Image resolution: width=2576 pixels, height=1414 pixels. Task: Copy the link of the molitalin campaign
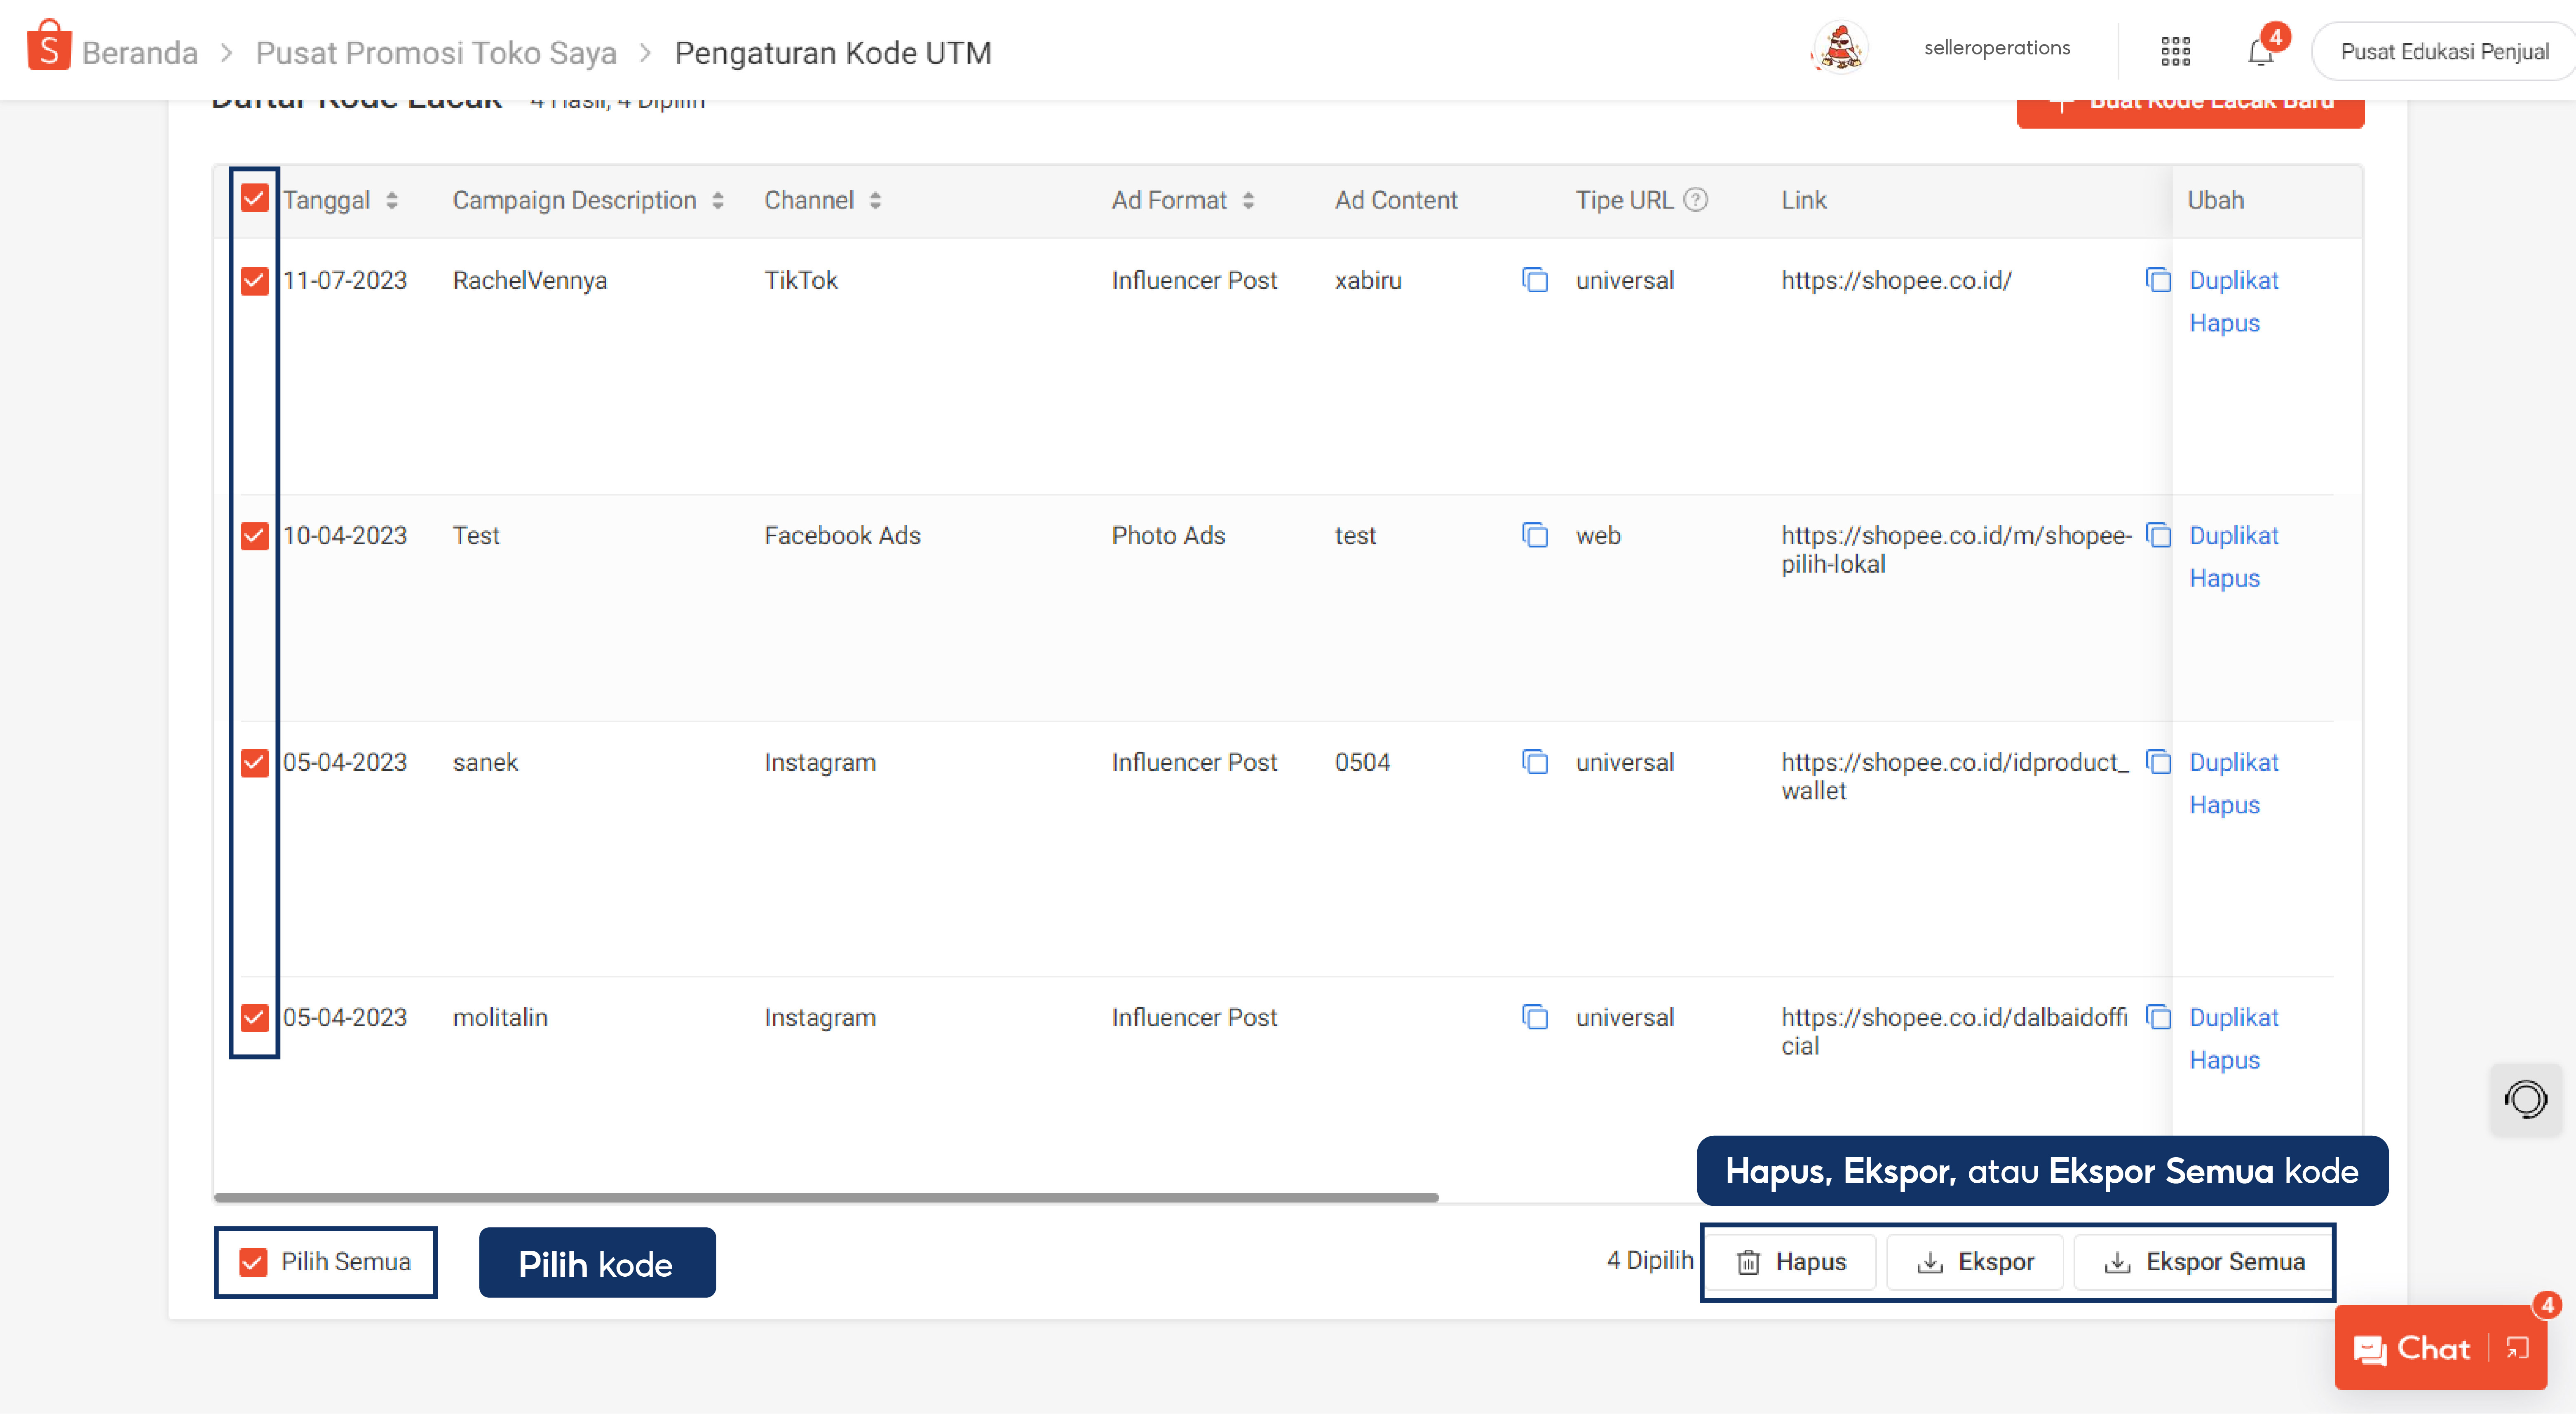(2158, 1017)
